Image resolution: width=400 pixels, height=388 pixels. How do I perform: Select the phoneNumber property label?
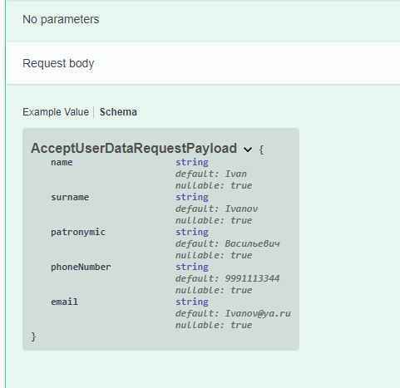[81, 267]
